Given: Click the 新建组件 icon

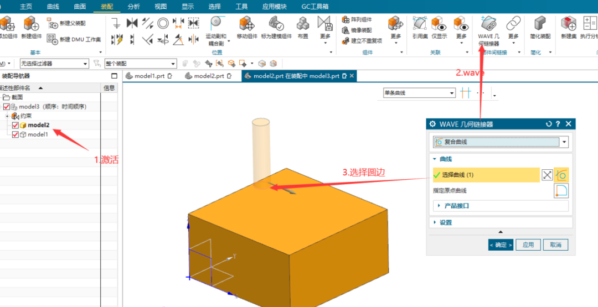Looking at the screenshot, I should tap(31, 24).
